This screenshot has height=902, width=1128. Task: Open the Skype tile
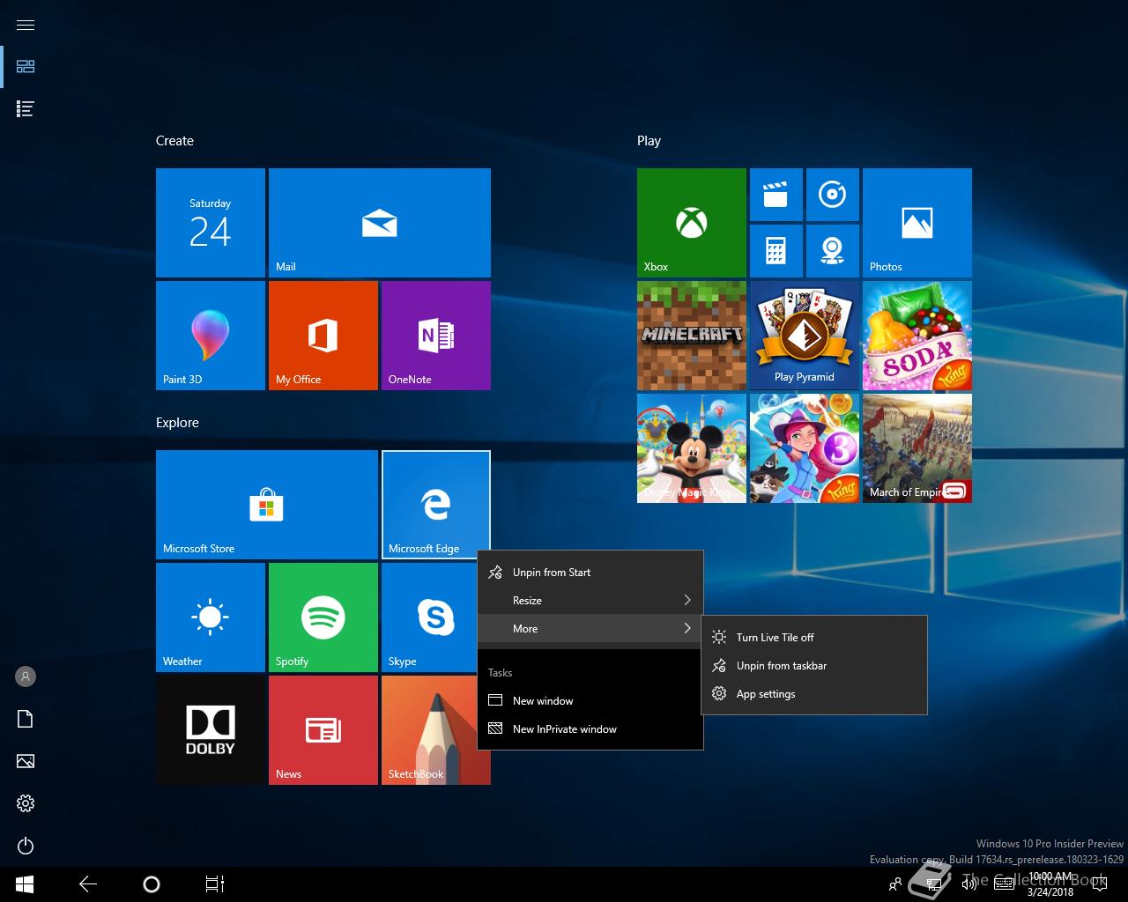click(429, 617)
